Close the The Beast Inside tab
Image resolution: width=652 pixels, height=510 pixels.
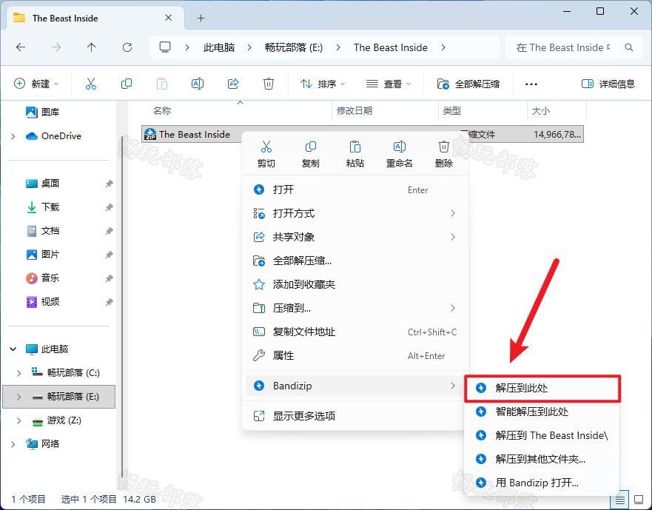coord(169,18)
